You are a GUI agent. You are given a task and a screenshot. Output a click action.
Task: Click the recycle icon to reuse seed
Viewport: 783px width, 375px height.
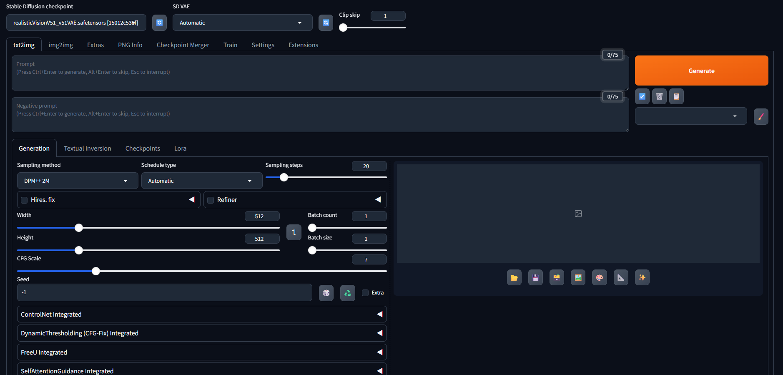(347, 293)
